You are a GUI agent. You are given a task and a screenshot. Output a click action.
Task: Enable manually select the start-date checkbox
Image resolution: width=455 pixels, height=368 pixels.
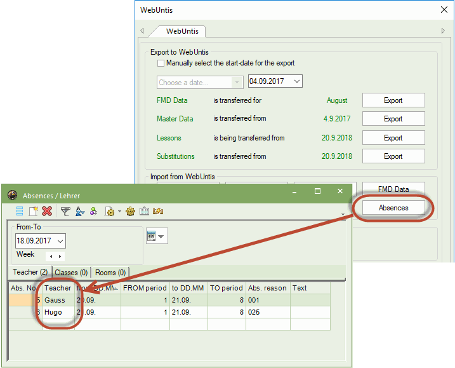(x=161, y=63)
